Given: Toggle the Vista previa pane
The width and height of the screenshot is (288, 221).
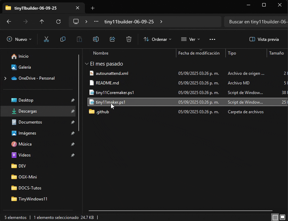Looking at the screenshot, I should 264,39.
